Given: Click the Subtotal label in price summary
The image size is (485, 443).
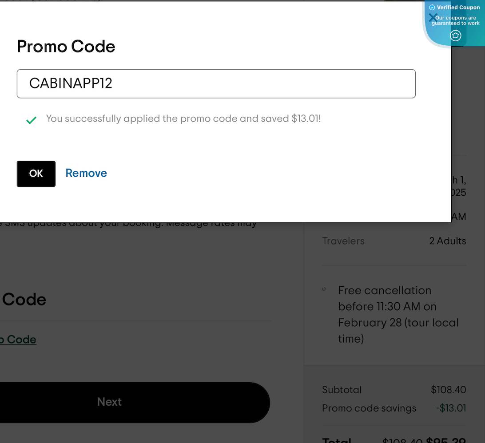Looking at the screenshot, I should click(342, 390).
